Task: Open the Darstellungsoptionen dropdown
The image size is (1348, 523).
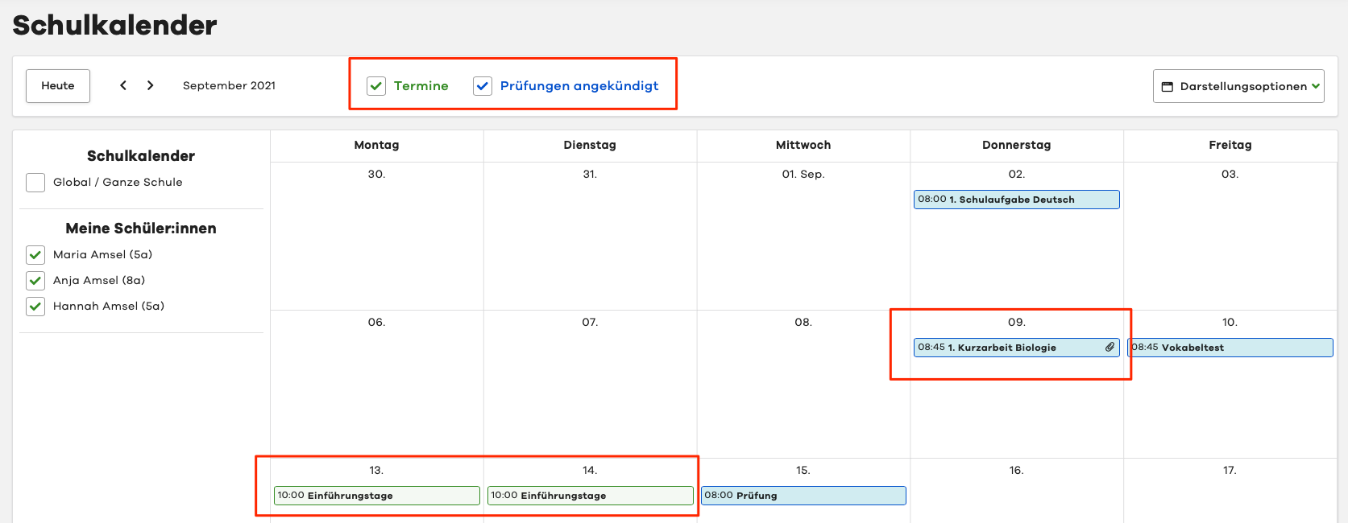Action: (1238, 86)
